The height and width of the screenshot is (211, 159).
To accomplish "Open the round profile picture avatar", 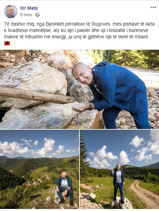I will coord(11,11).
